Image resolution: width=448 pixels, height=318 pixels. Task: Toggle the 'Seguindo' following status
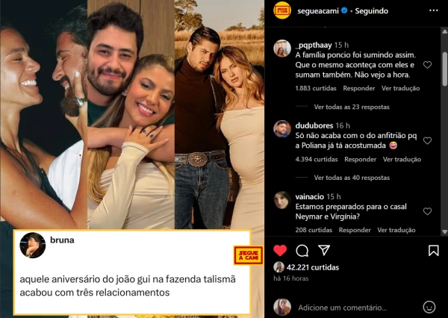click(x=371, y=11)
